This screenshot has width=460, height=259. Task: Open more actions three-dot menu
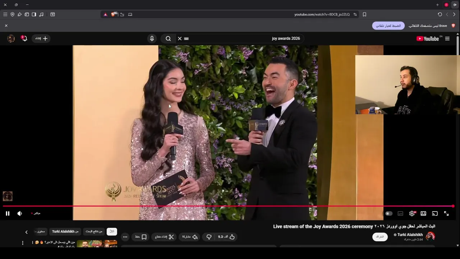pyautogui.click(x=125, y=237)
